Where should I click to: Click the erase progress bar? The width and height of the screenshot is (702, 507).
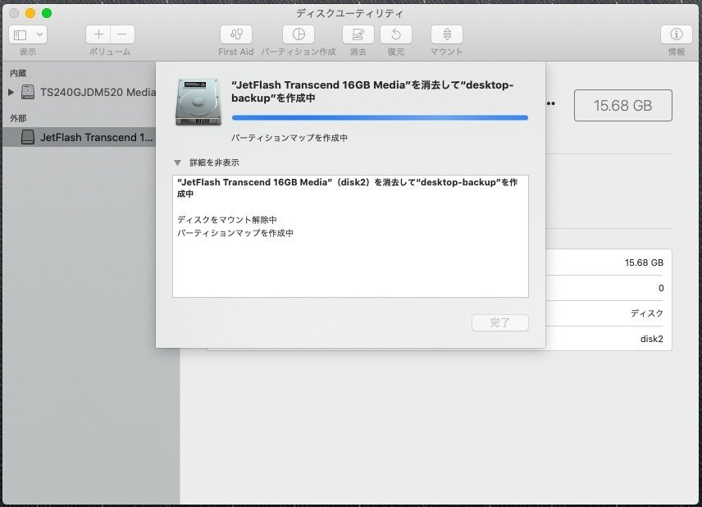pos(380,118)
